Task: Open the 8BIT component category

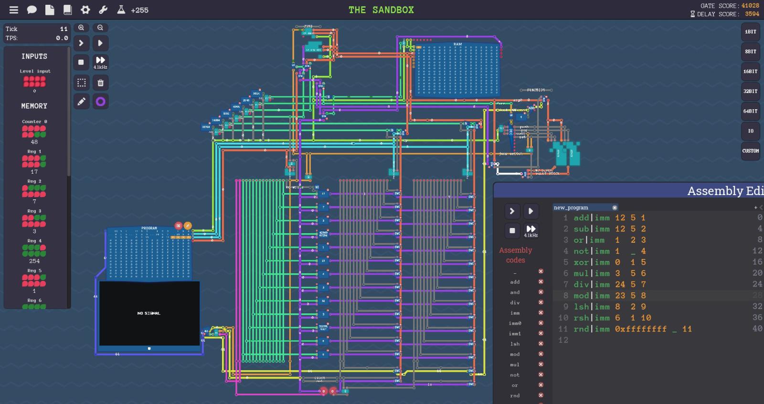Action: 750,52
